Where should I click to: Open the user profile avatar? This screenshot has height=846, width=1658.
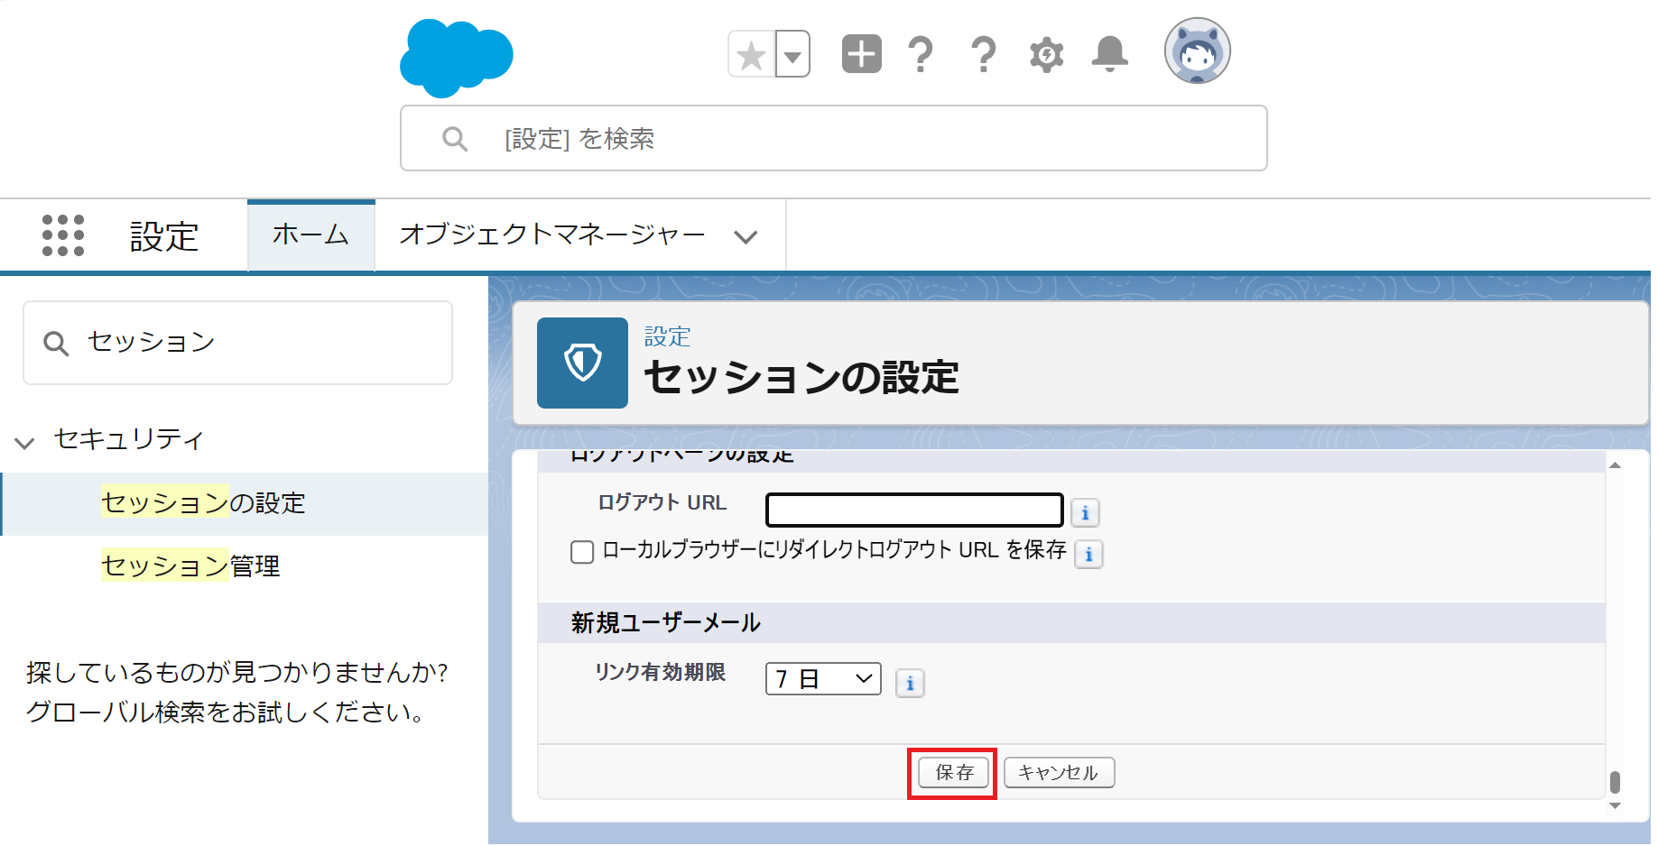1197,51
